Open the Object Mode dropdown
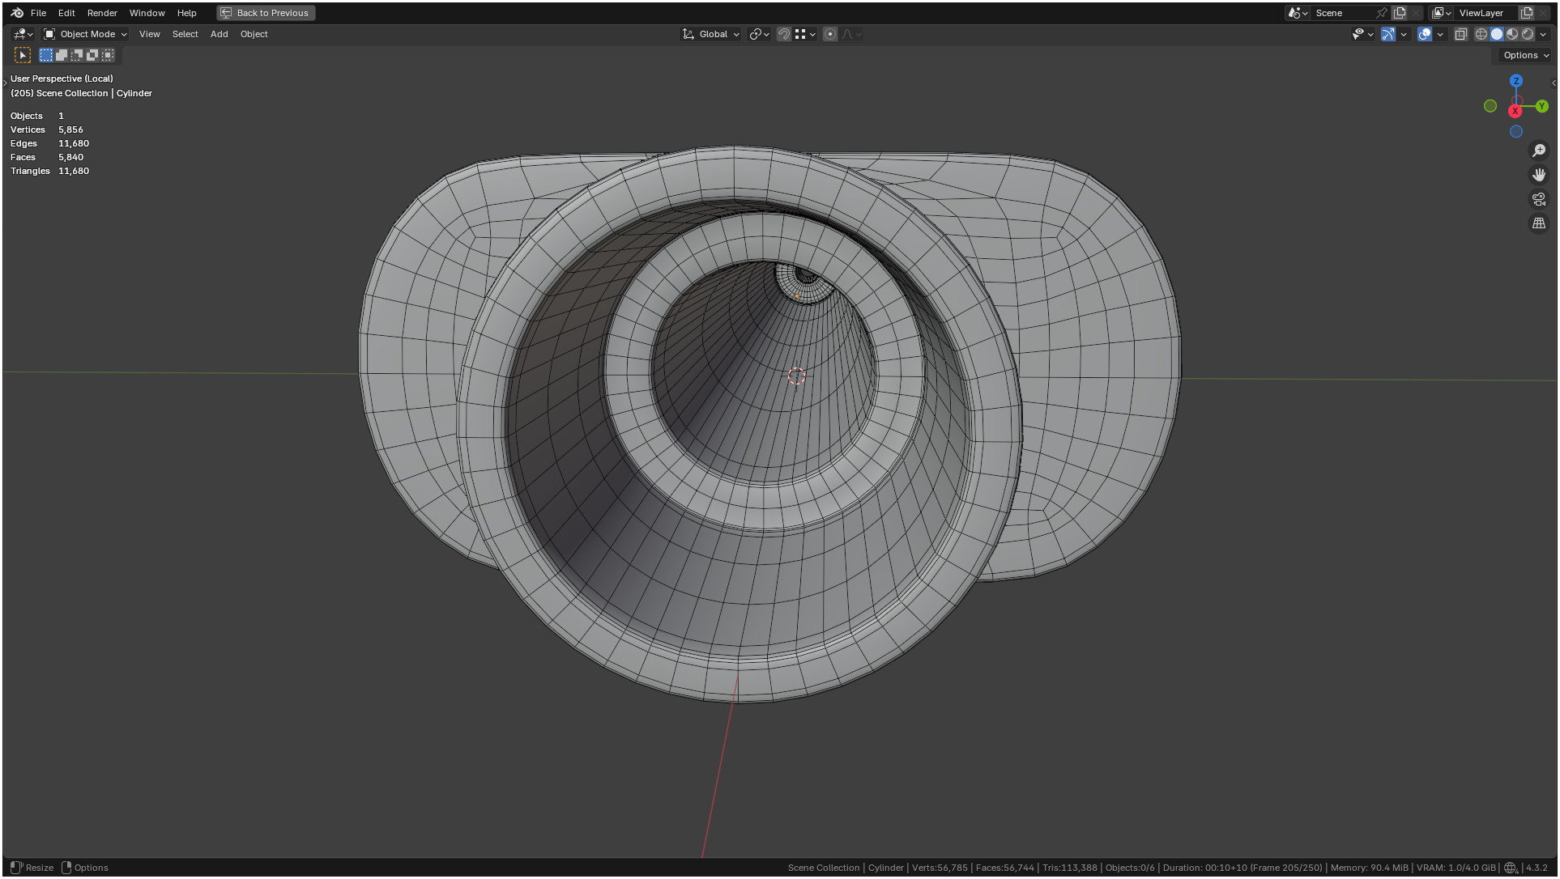This screenshot has height=879, width=1560. [x=86, y=34]
